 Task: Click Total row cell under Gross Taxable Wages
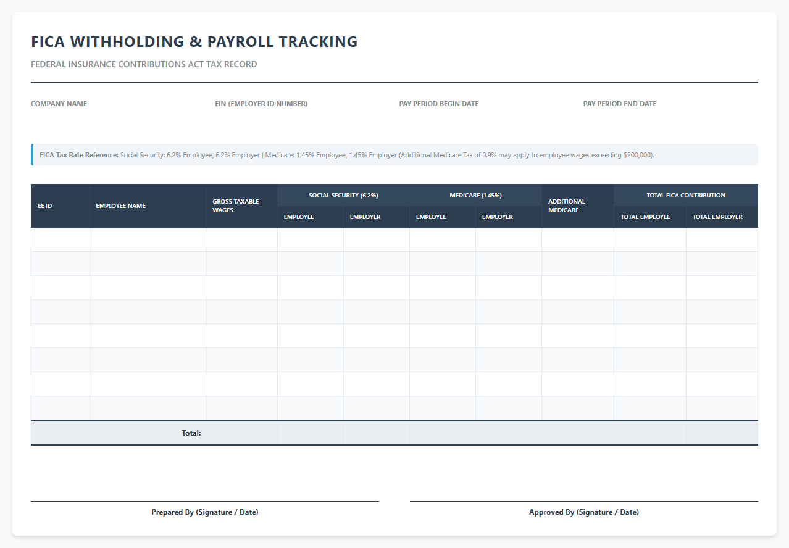point(242,433)
